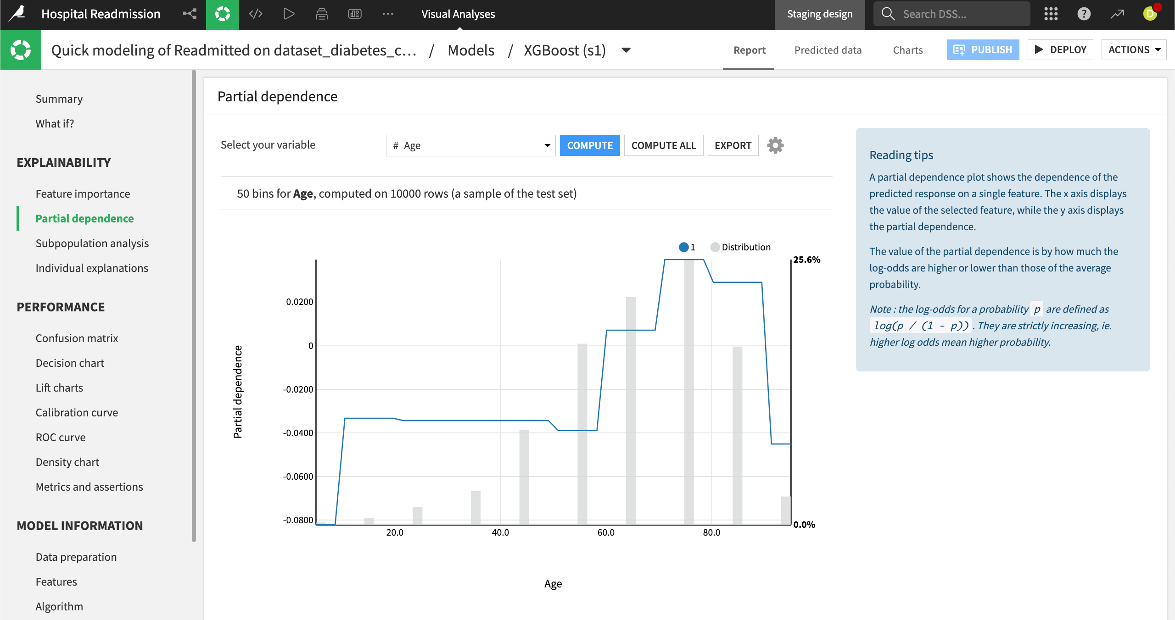Expand the ACTIONS dropdown menu
The width and height of the screenshot is (1175, 620).
[x=1134, y=50]
